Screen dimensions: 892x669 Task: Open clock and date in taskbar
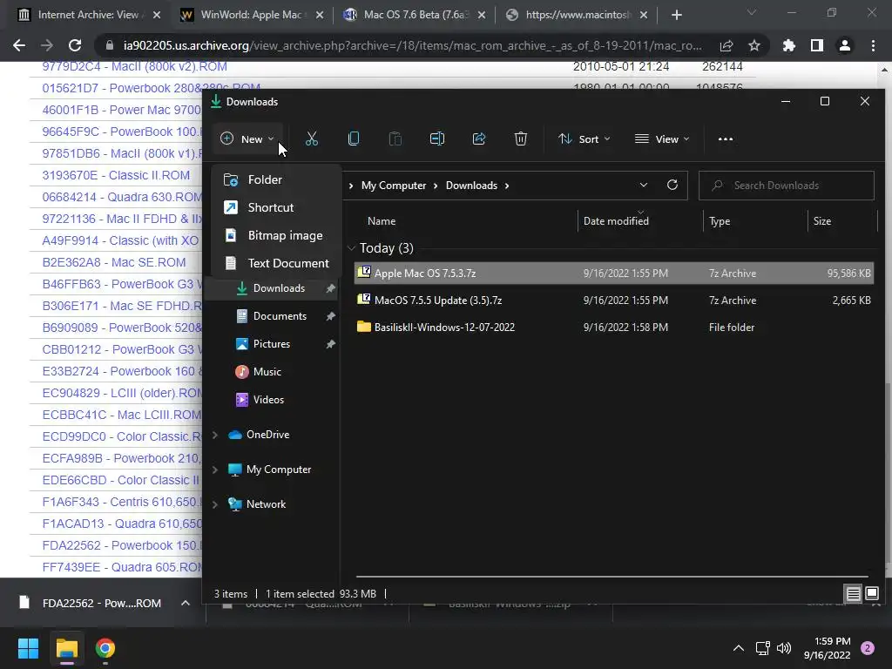[x=828, y=648]
